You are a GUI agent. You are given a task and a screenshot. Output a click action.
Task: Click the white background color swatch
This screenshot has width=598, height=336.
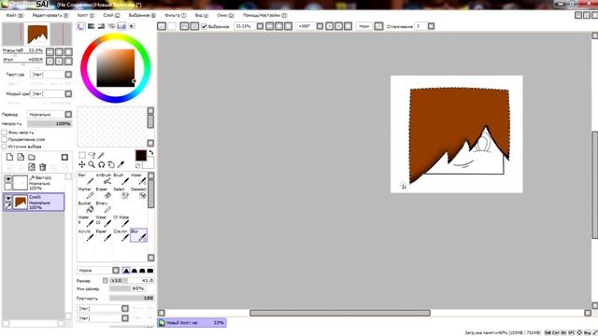(149, 164)
